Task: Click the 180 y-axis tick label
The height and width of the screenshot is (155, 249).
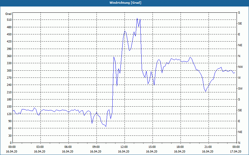Action: 9,100
